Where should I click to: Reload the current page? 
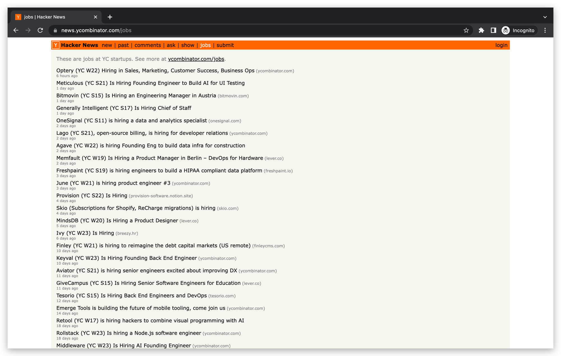40,30
